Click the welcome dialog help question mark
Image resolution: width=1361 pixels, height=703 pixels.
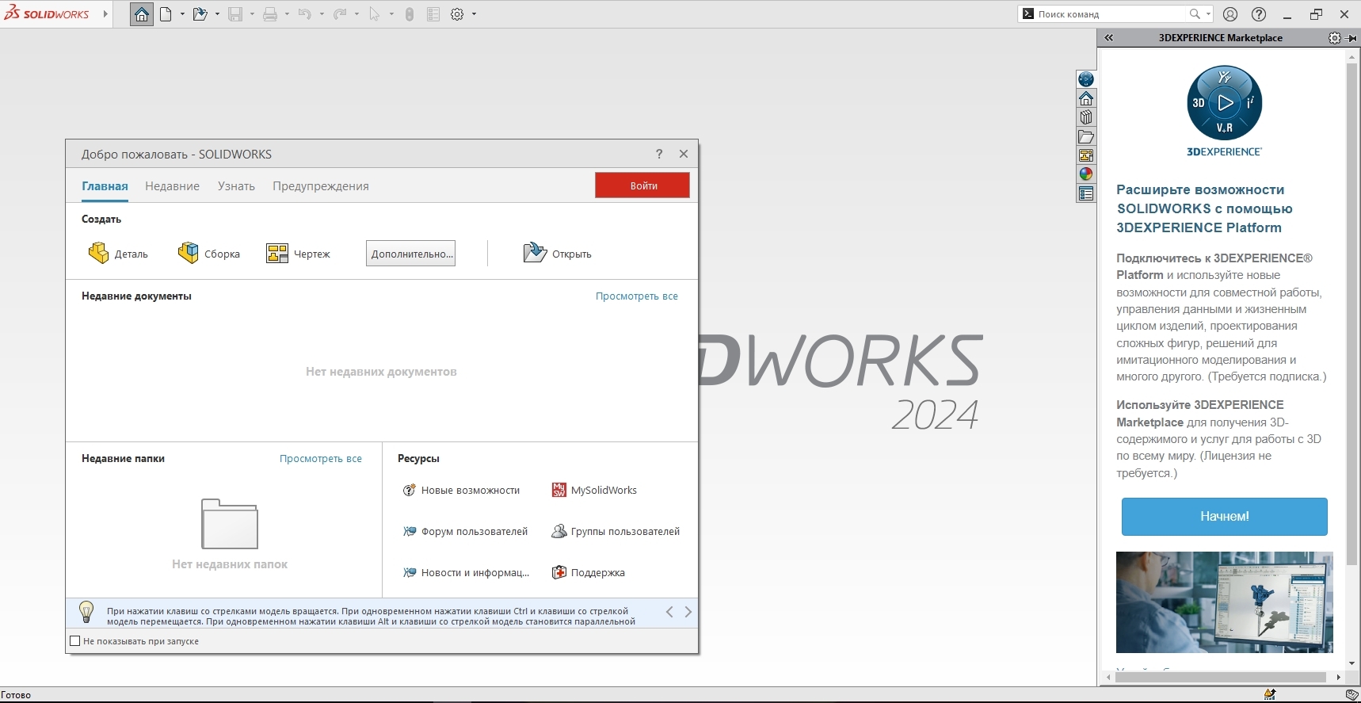pos(659,154)
